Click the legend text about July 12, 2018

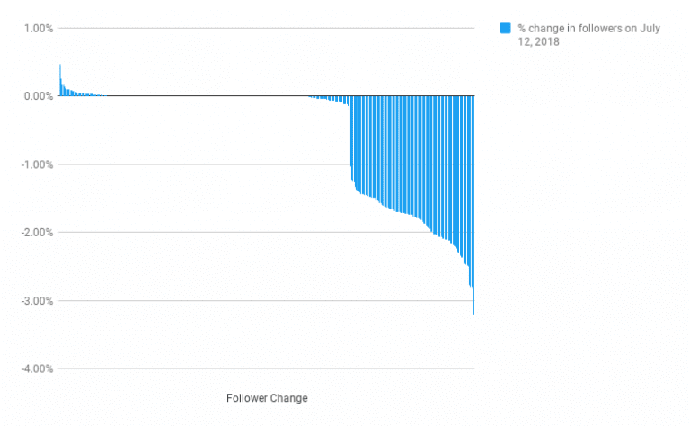588,35
